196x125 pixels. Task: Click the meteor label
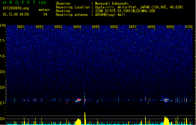tap(44, 10)
